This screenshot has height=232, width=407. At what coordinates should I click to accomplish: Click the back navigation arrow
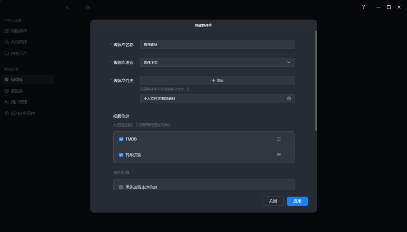67,7
